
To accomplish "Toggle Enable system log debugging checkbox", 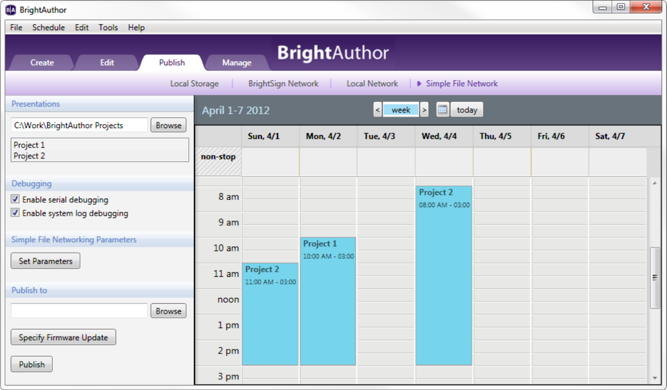I will [15, 213].
